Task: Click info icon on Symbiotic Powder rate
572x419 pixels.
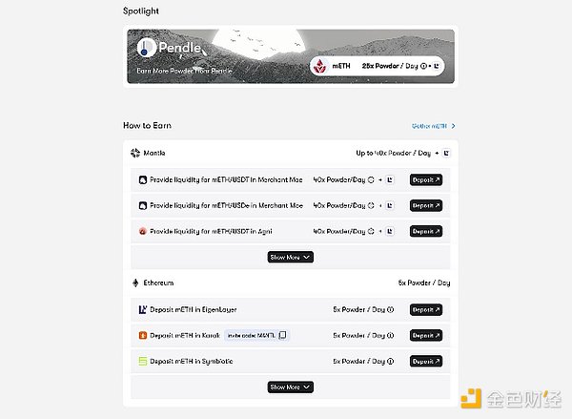Action: point(390,361)
